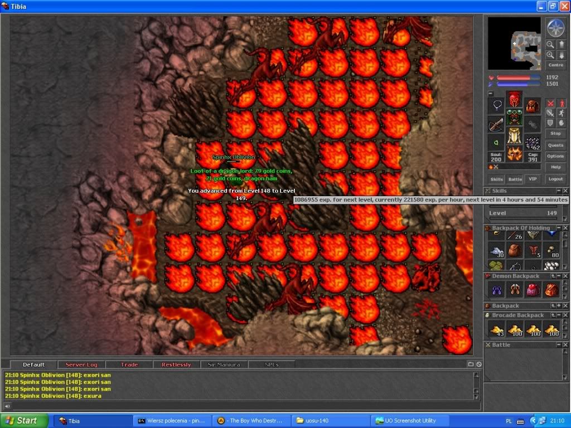Select the item stack showing 30
571x428 pixels.
point(497,251)
